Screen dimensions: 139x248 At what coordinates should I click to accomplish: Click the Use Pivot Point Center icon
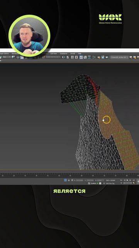pos(13,57)
